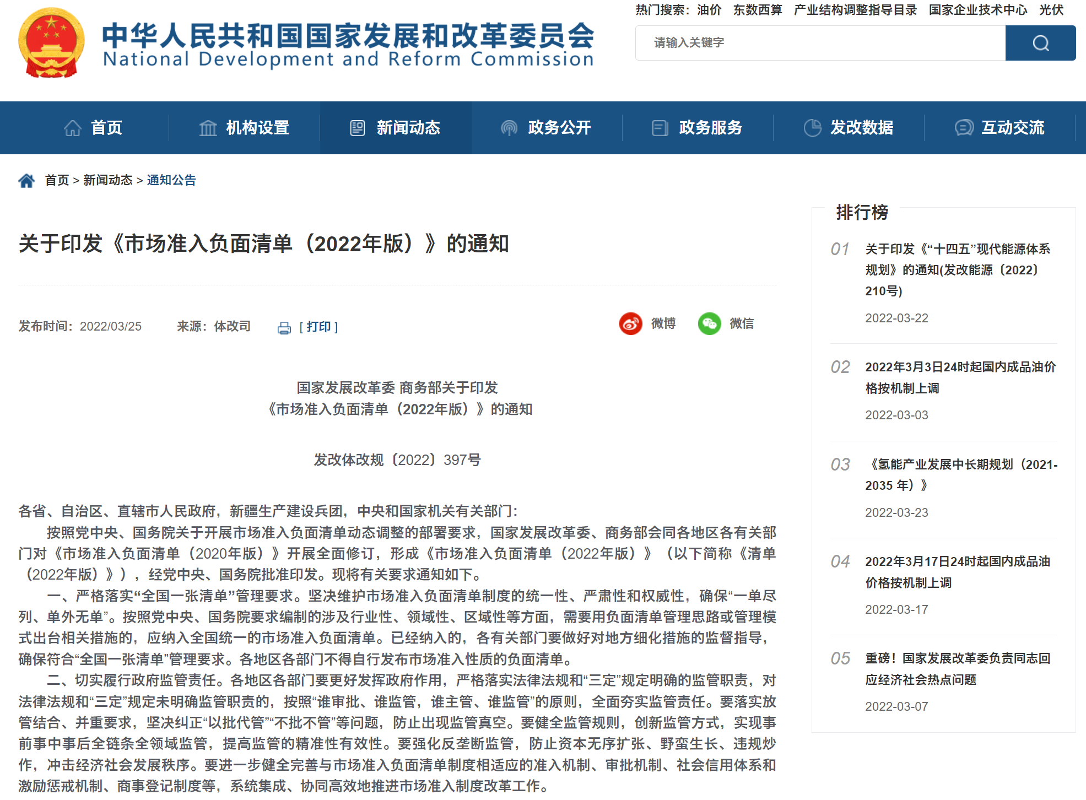This screenshot has height=800, width=1086.
Task: Click hot search term 油价
Action: (x=709, y=10)
